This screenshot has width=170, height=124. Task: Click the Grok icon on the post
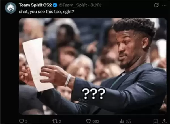pos(156,5)
